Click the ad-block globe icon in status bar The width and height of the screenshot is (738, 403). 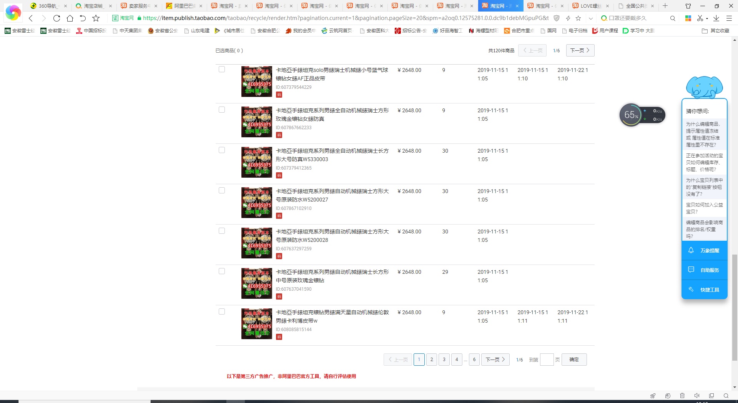668,396
